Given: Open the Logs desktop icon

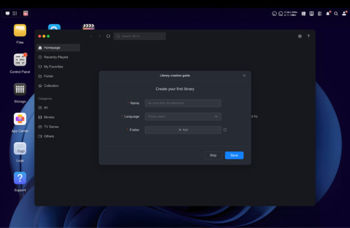Looking at the screenshot, I should 20,149.
